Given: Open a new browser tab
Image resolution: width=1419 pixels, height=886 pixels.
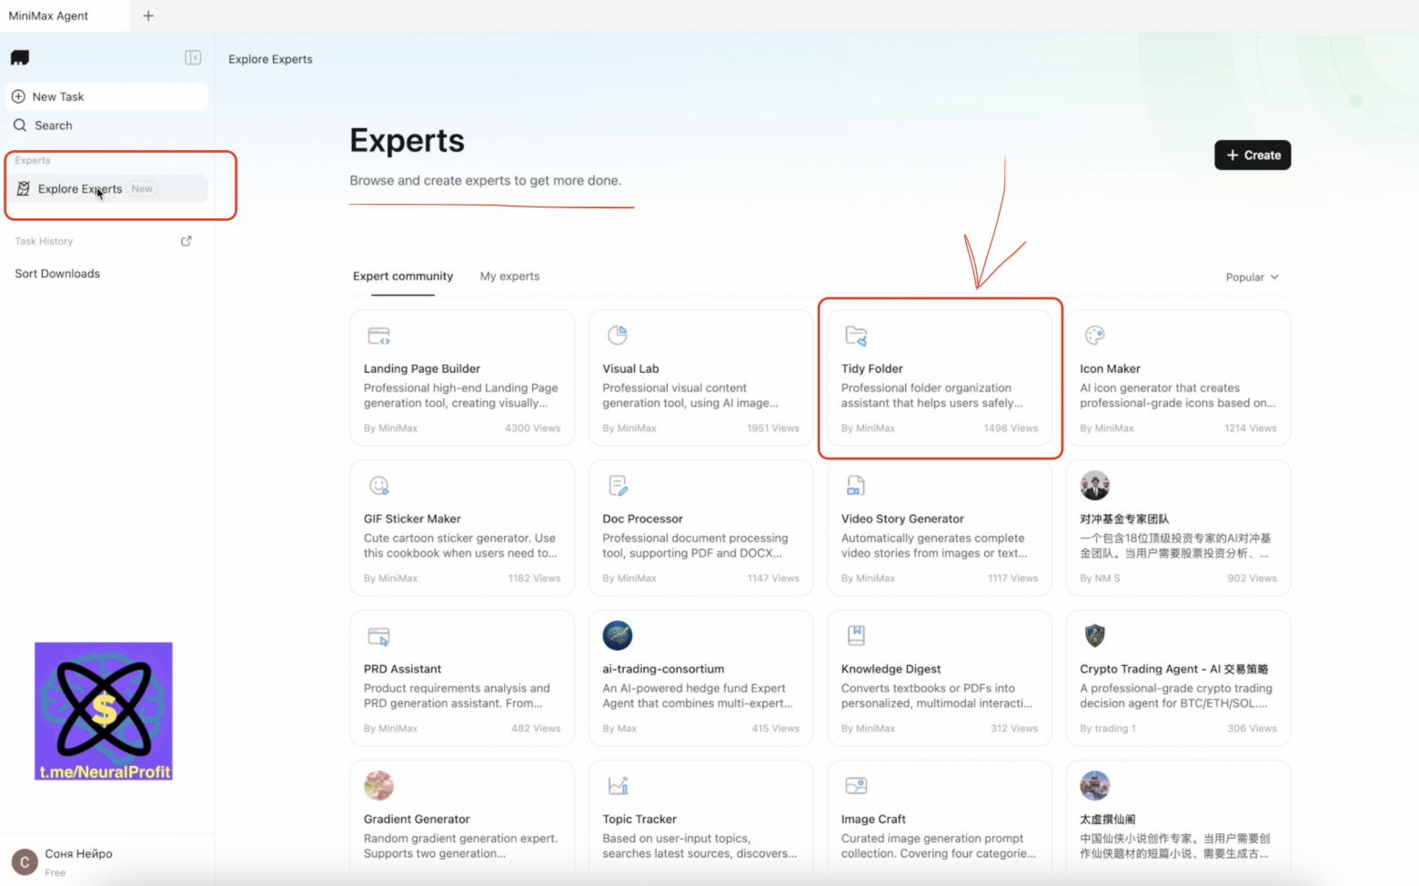Looking at the screenshot, I should [x=147, y=15].
